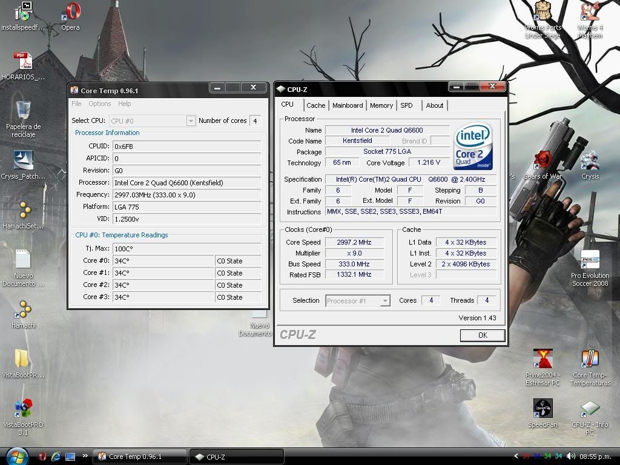Launch Gears of War desktop shortcut
620x465 pixels.
(x=542, y=165)
